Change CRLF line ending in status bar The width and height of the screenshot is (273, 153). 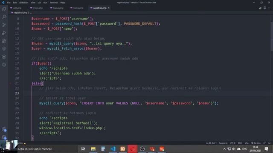pyautogui.click(x=240, y=143)
